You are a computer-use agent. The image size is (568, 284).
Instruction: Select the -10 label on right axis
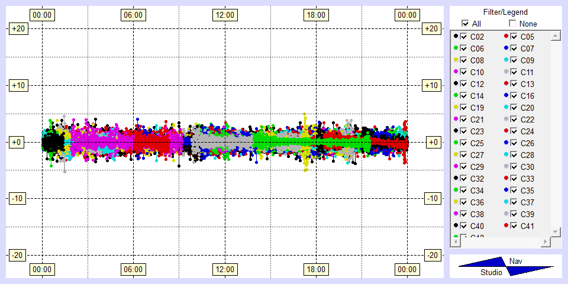coord(433,198)
